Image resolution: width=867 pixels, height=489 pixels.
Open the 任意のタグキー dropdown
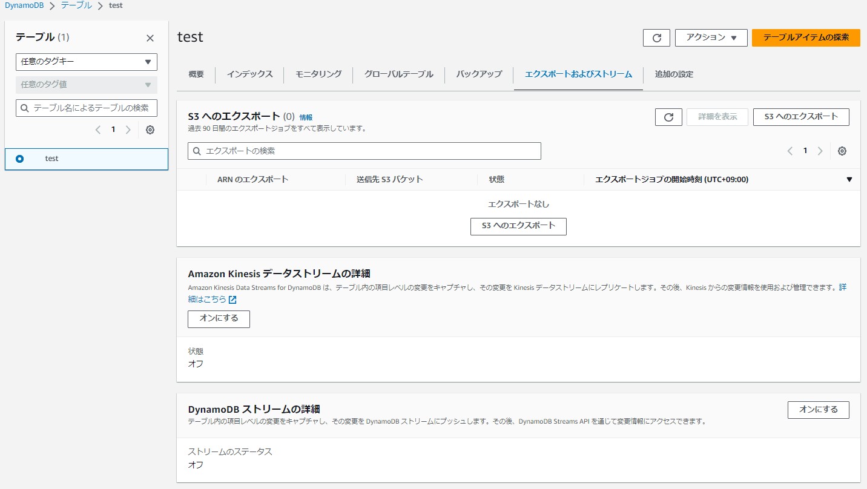point(86,62)
